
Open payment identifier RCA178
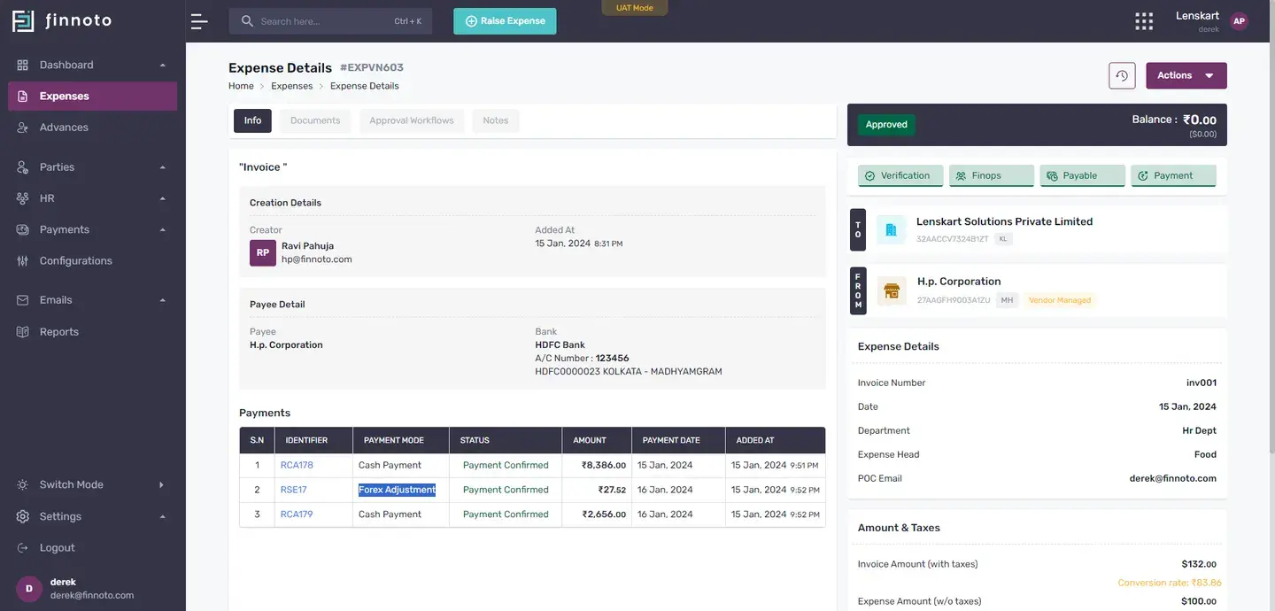[297, 466]
